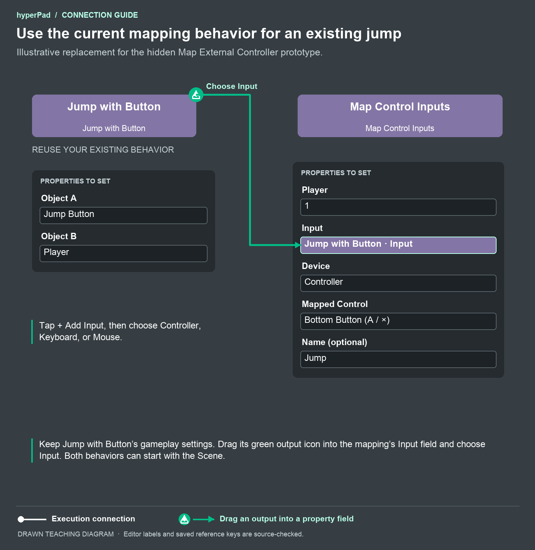Click the Object B field showing Player
Viewport: 535px width, 550px height.
pos(124,254)
